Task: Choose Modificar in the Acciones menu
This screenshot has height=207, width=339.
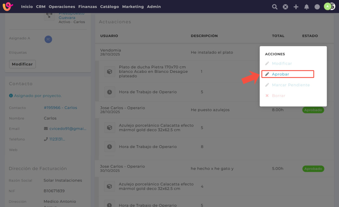Action: pyautogui.click(x=282, y=64)
